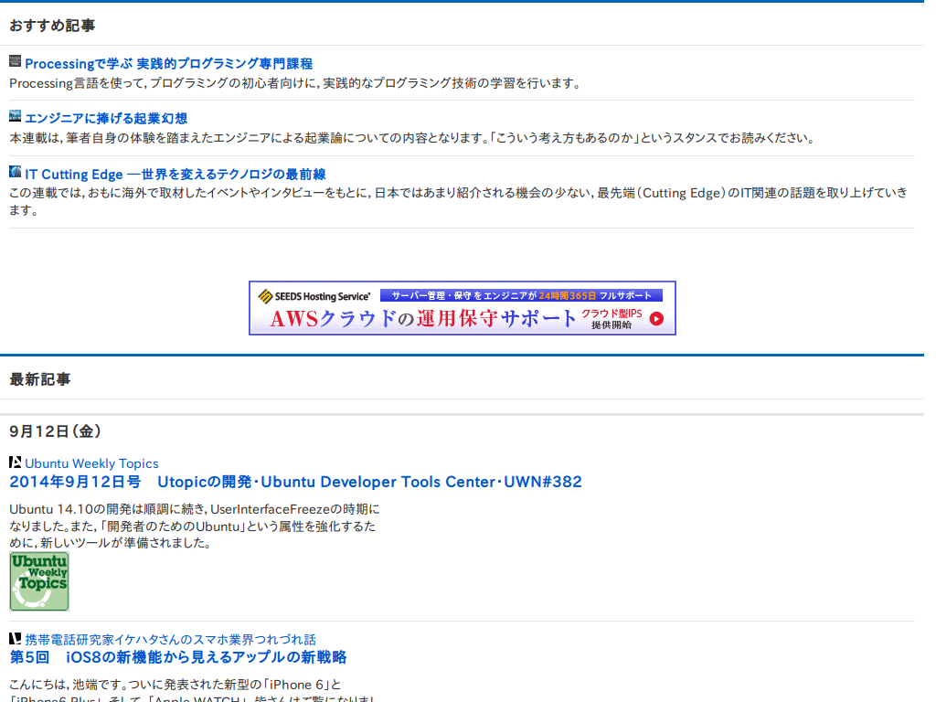This screenshot has height=702, width=936.
Task: Open the 2014年9月12日号 Utopic article
Action: coord(295,481)
